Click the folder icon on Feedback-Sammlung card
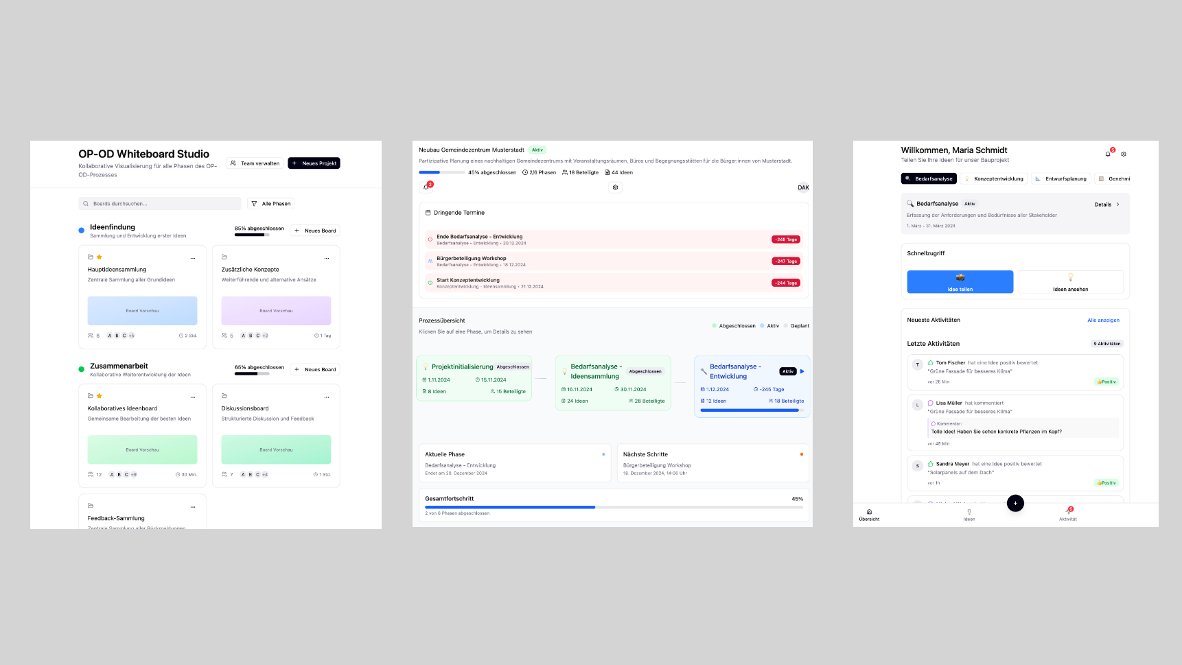Viewport: 1182px width, 665px height. (x=91, y=506)
